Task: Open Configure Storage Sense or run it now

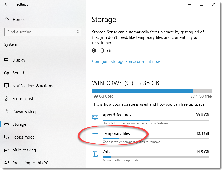Action: pos(126,62)
